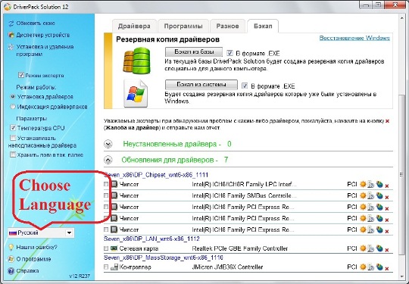The image size is (409, 284).
Task: Click the Seven_x86\DP_LAN_wnt6-x86_1112 group header
Action: pos(151,239)
